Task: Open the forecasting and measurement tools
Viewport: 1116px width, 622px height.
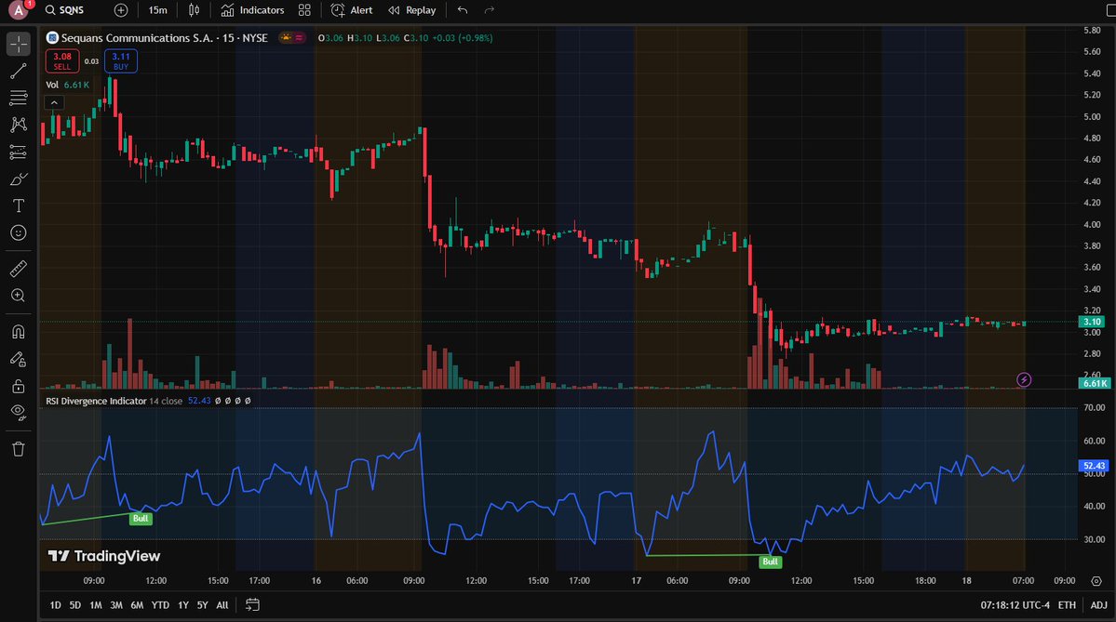Action: 19,152
